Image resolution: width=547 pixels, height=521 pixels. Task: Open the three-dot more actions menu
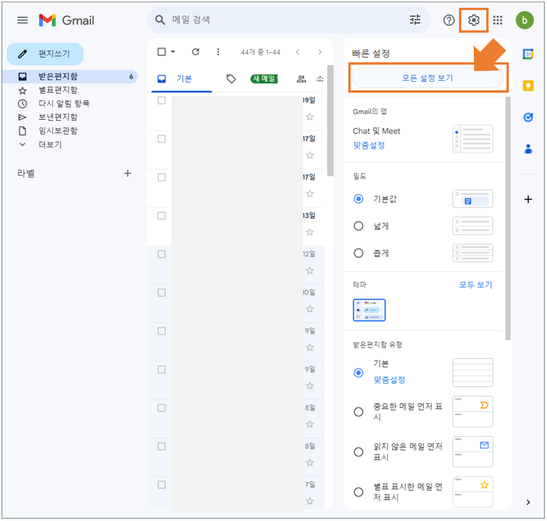click(x=218, y=52)
